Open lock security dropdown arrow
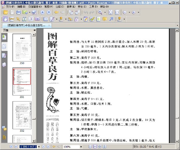 click(x=81, y=19)
